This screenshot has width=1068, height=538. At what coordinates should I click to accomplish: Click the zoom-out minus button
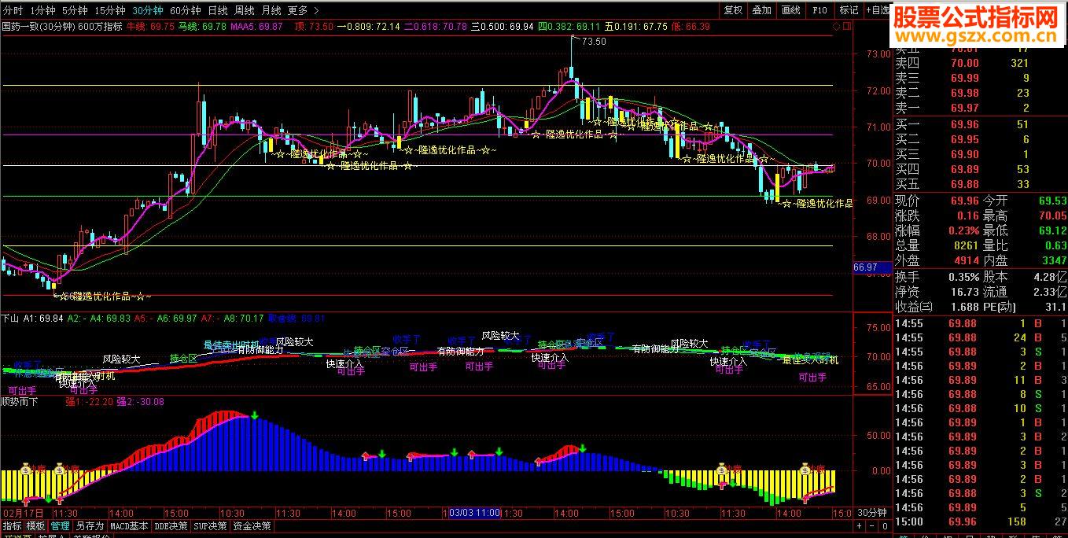(x=871, y=525)
